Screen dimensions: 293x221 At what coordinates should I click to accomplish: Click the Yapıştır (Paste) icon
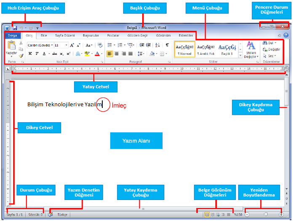click(11, 47)
